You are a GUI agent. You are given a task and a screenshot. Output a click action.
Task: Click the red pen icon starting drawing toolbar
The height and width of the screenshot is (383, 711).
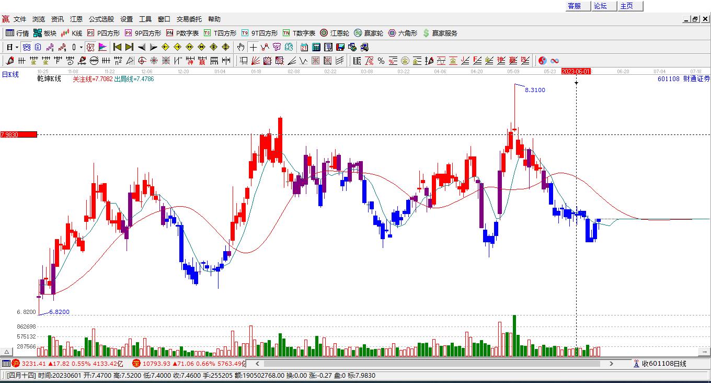10,61
